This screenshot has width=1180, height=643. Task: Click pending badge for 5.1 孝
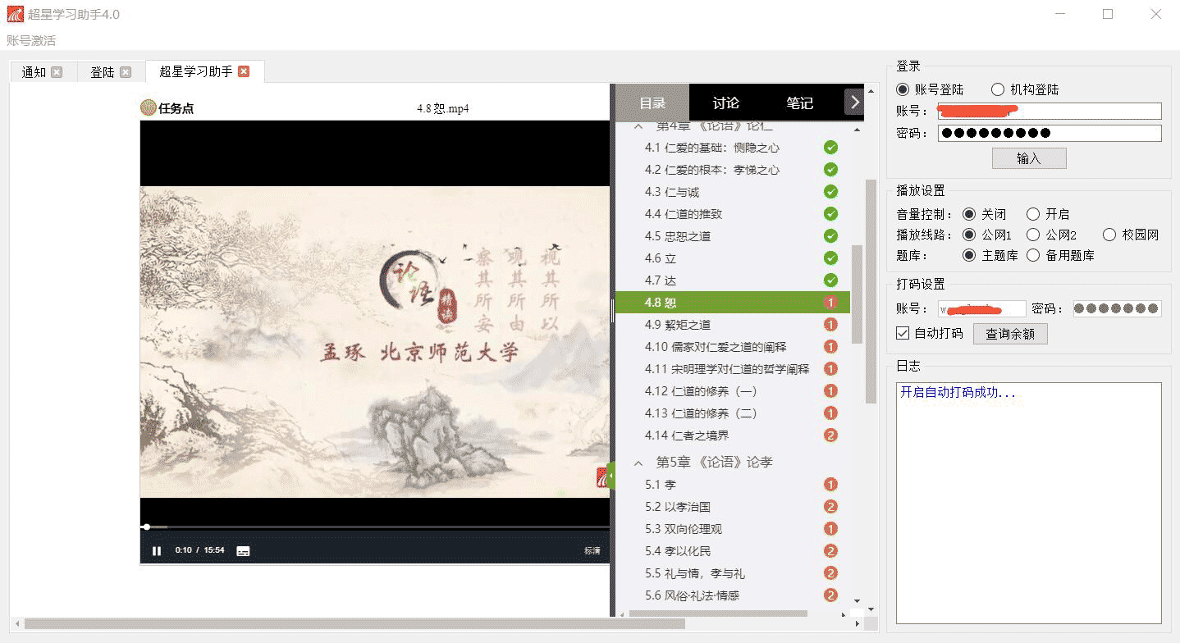click(x=830, y=485)
